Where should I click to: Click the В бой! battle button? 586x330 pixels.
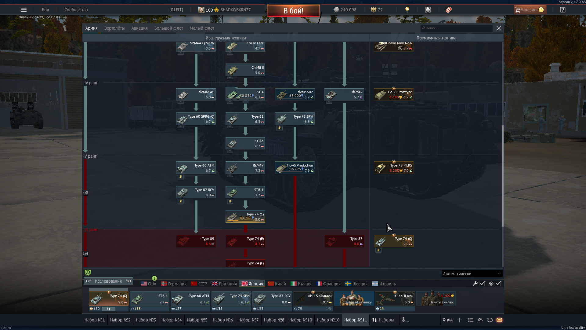293,11
